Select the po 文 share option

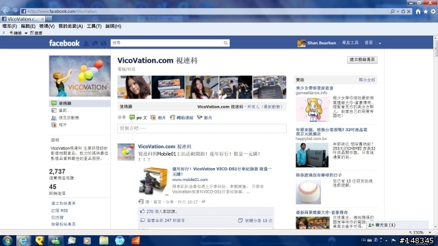click(138, 118)
